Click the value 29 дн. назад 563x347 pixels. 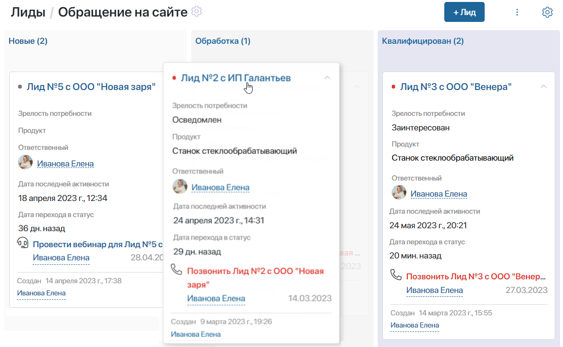coord(197,252)
